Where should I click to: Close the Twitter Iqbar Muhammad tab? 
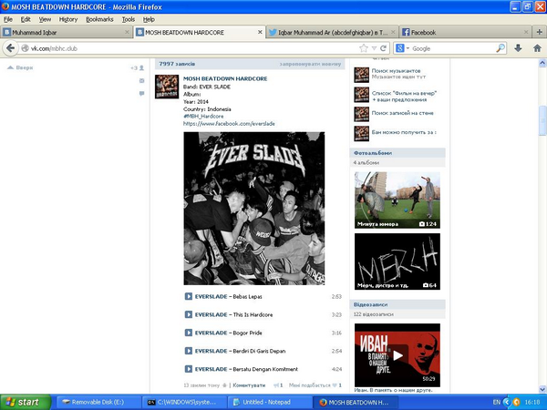[393, 32]
